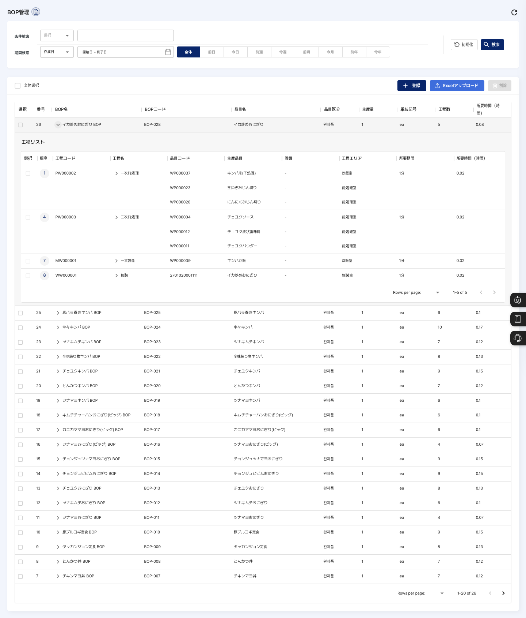Select checkbox for row 25 豚バラ巻きキンパ BOP

coord(20,313)
